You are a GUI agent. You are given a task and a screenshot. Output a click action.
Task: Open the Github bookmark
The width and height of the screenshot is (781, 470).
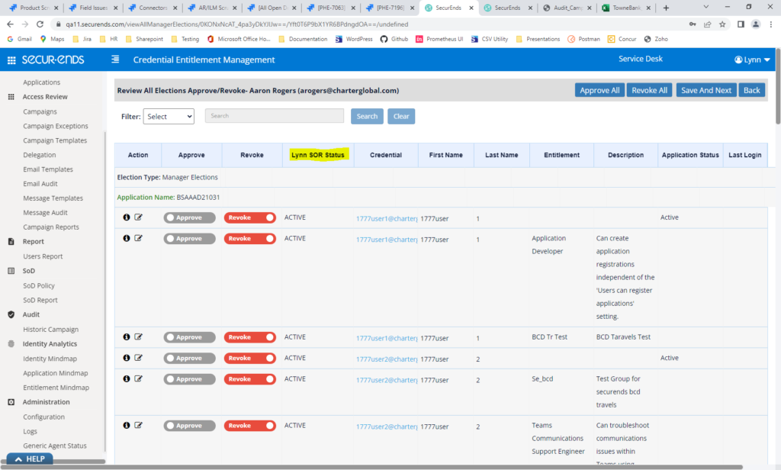pyautogui.click(x=394, y=39)
